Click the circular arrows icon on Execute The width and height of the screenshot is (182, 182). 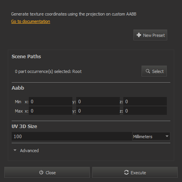point(126,172)
